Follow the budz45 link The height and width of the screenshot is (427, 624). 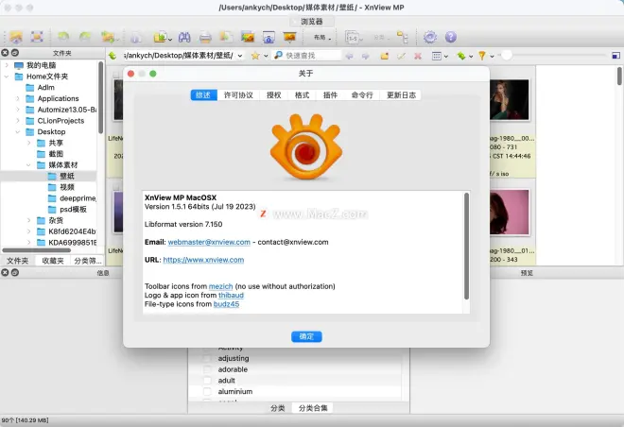226,304
